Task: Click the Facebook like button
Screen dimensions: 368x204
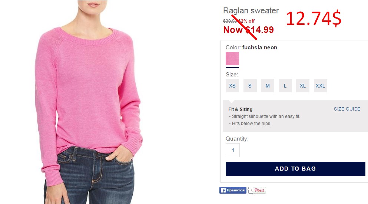Action: (233, 190)
